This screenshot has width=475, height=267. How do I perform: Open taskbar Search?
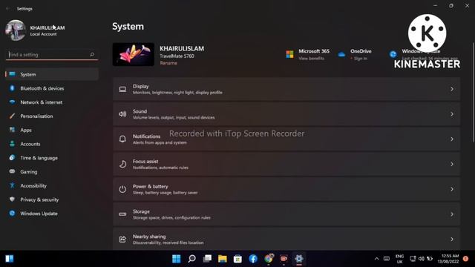tap(191, 259)
